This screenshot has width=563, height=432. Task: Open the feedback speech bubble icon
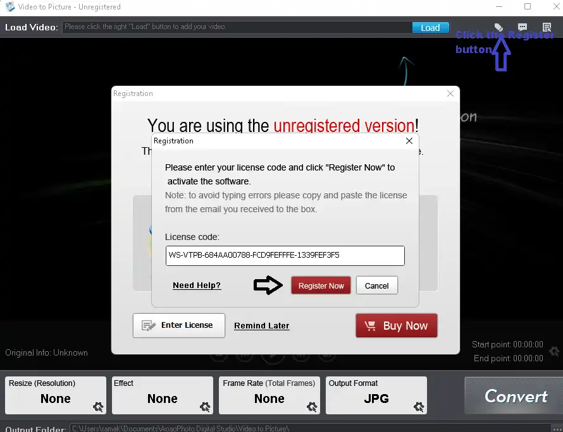pos(522,27)
